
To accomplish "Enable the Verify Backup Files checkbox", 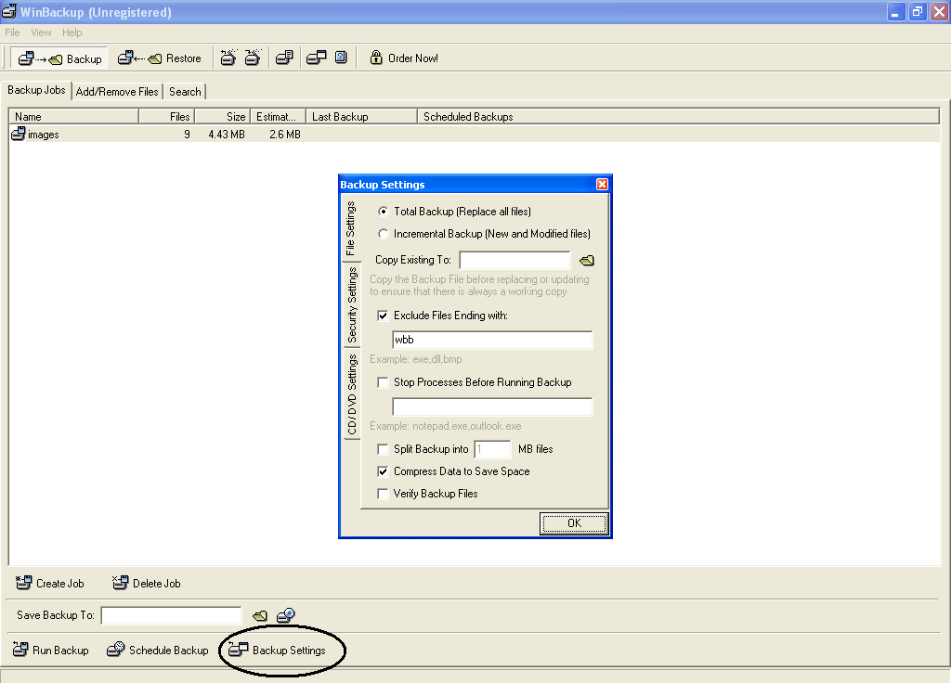I will (x=383, y=494).
